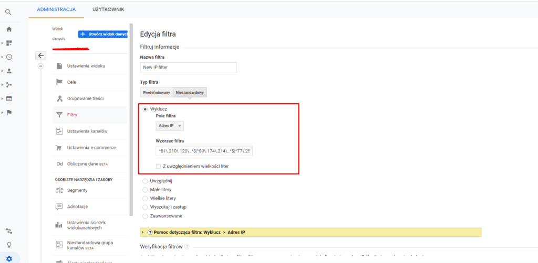
Task: Expand the Customization dashboard sidebar item
Action: tap(8, 43)
